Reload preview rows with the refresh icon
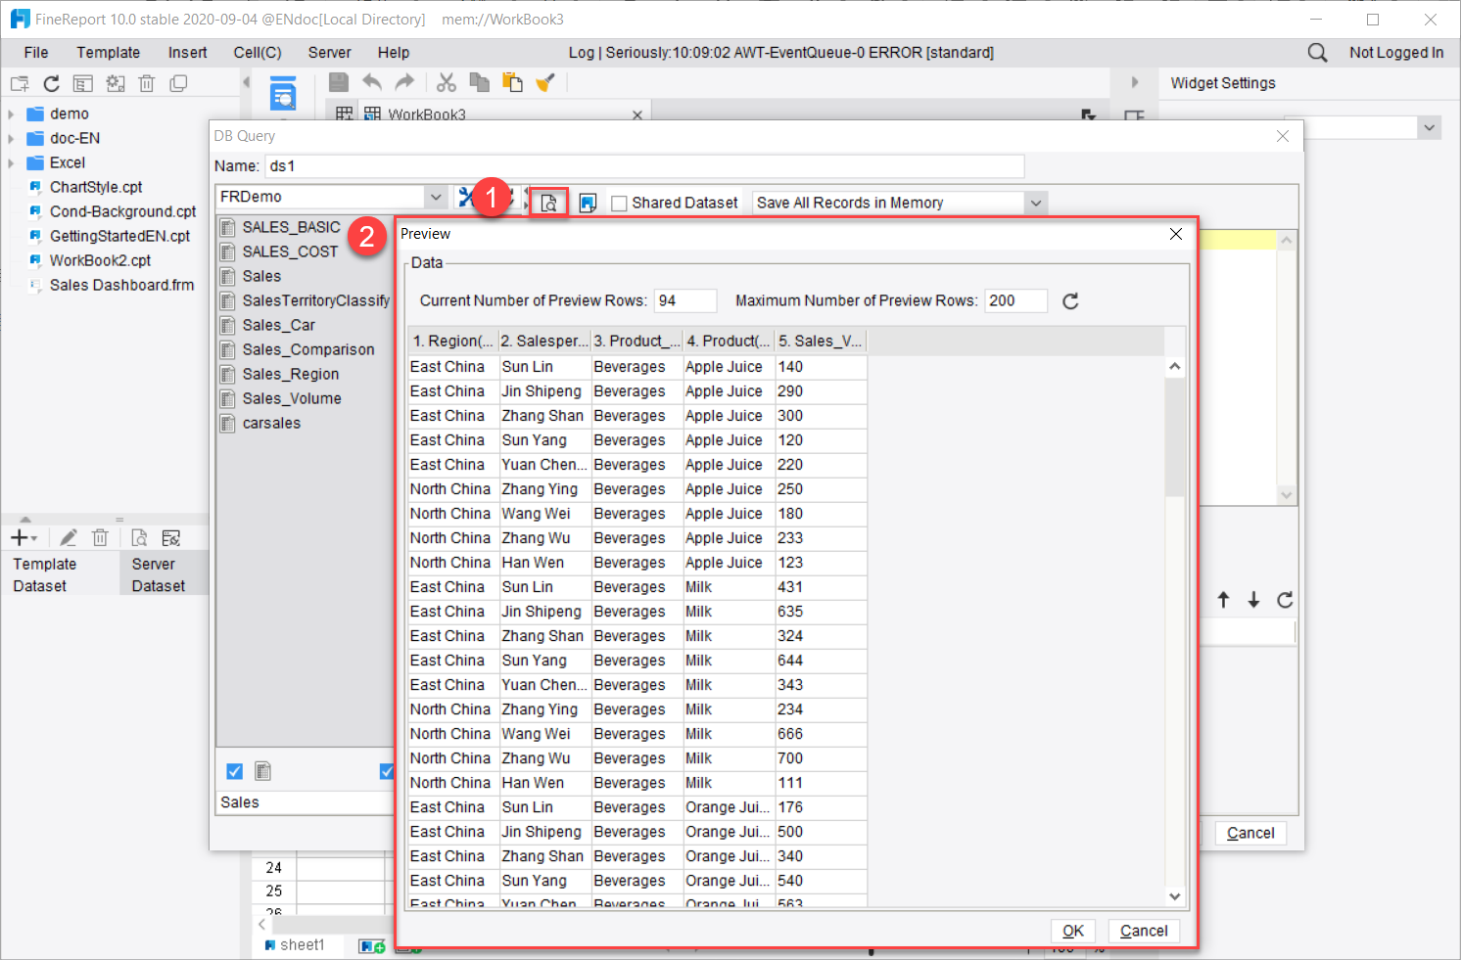Viewport: 1461px width, 960px height. tap(1070, 301)
